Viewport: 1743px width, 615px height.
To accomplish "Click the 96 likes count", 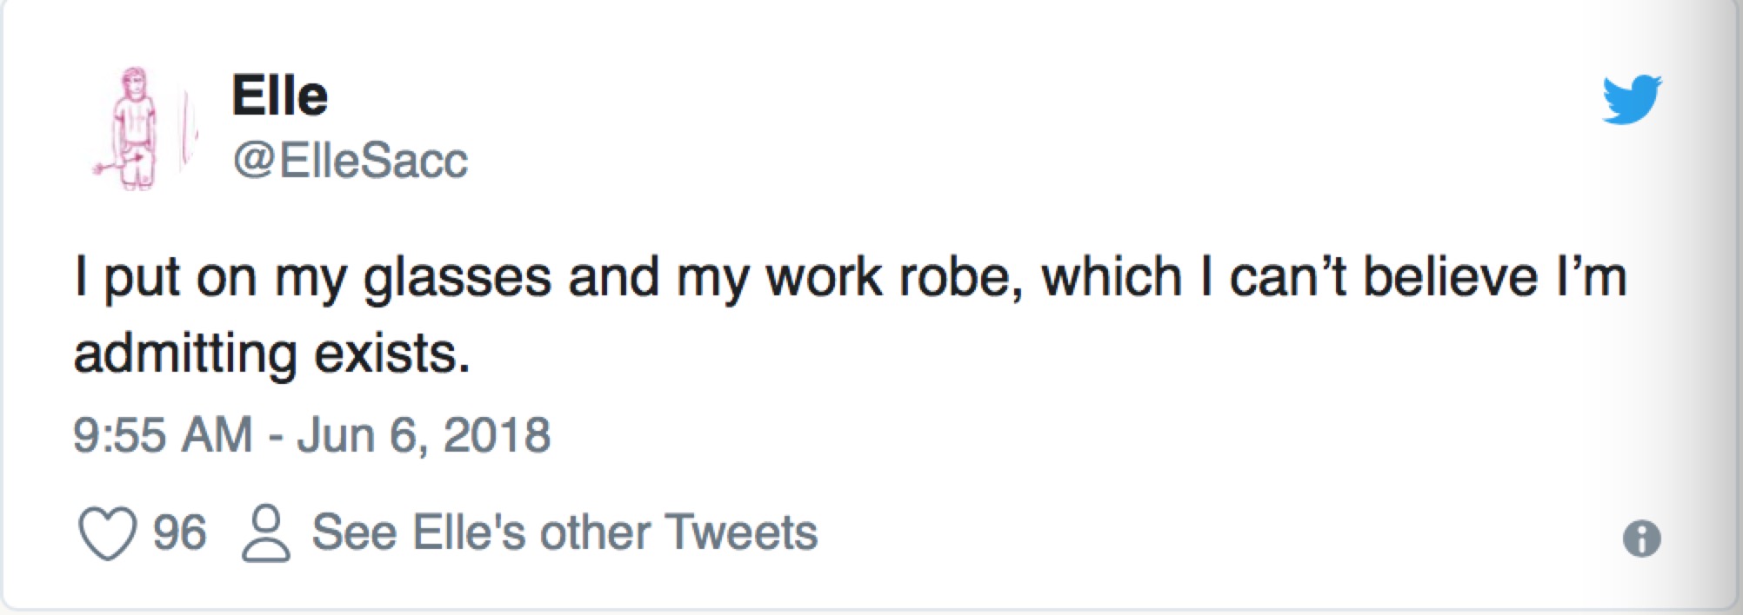I will pyautogui.click(x=180, y=532).
